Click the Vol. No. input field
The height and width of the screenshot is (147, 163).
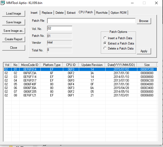pyautogui.click(x=60, y=28)
